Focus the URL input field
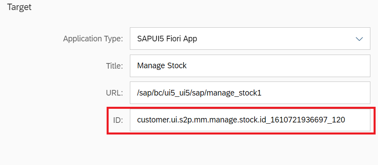Viewport: 378px width, 165px height. [249, 93]
